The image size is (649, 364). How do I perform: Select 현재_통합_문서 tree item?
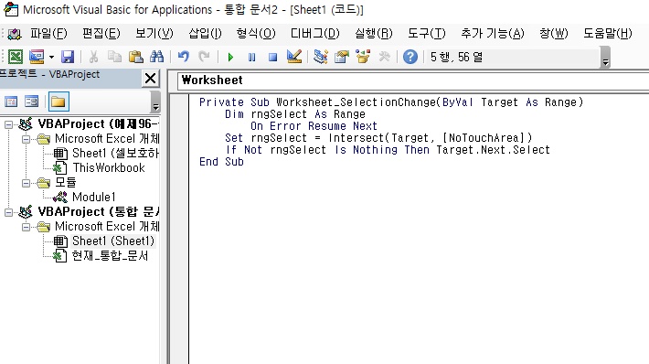(110, 255)
